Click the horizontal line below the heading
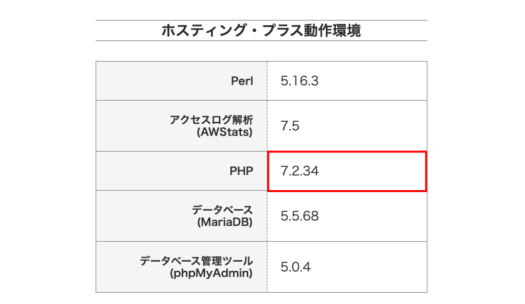The image size is (525, 304). (261, 41)
